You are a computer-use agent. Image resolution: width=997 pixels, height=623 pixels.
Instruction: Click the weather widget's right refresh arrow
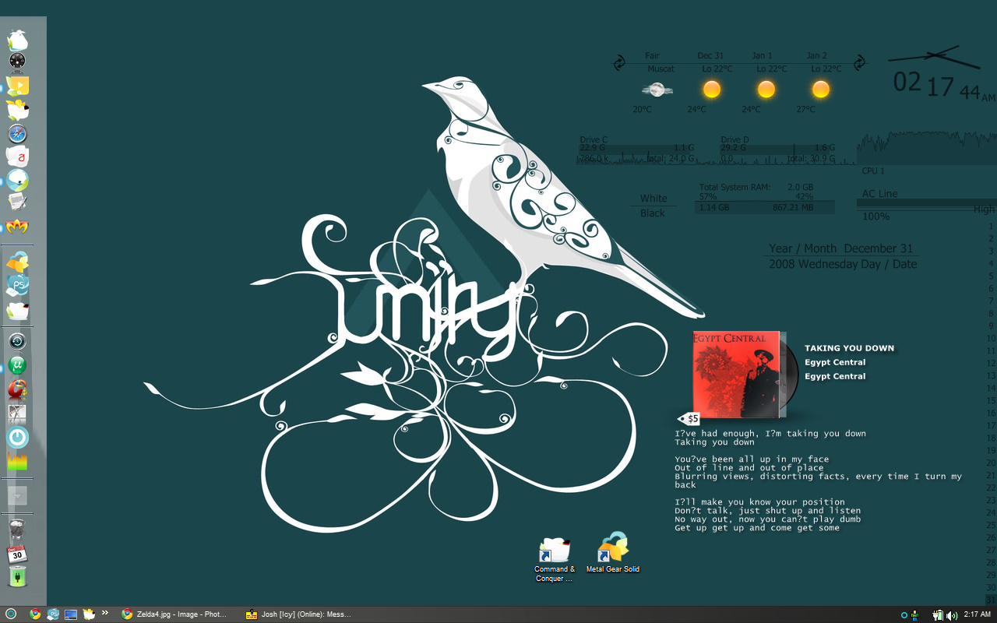(x=859, y=62)
